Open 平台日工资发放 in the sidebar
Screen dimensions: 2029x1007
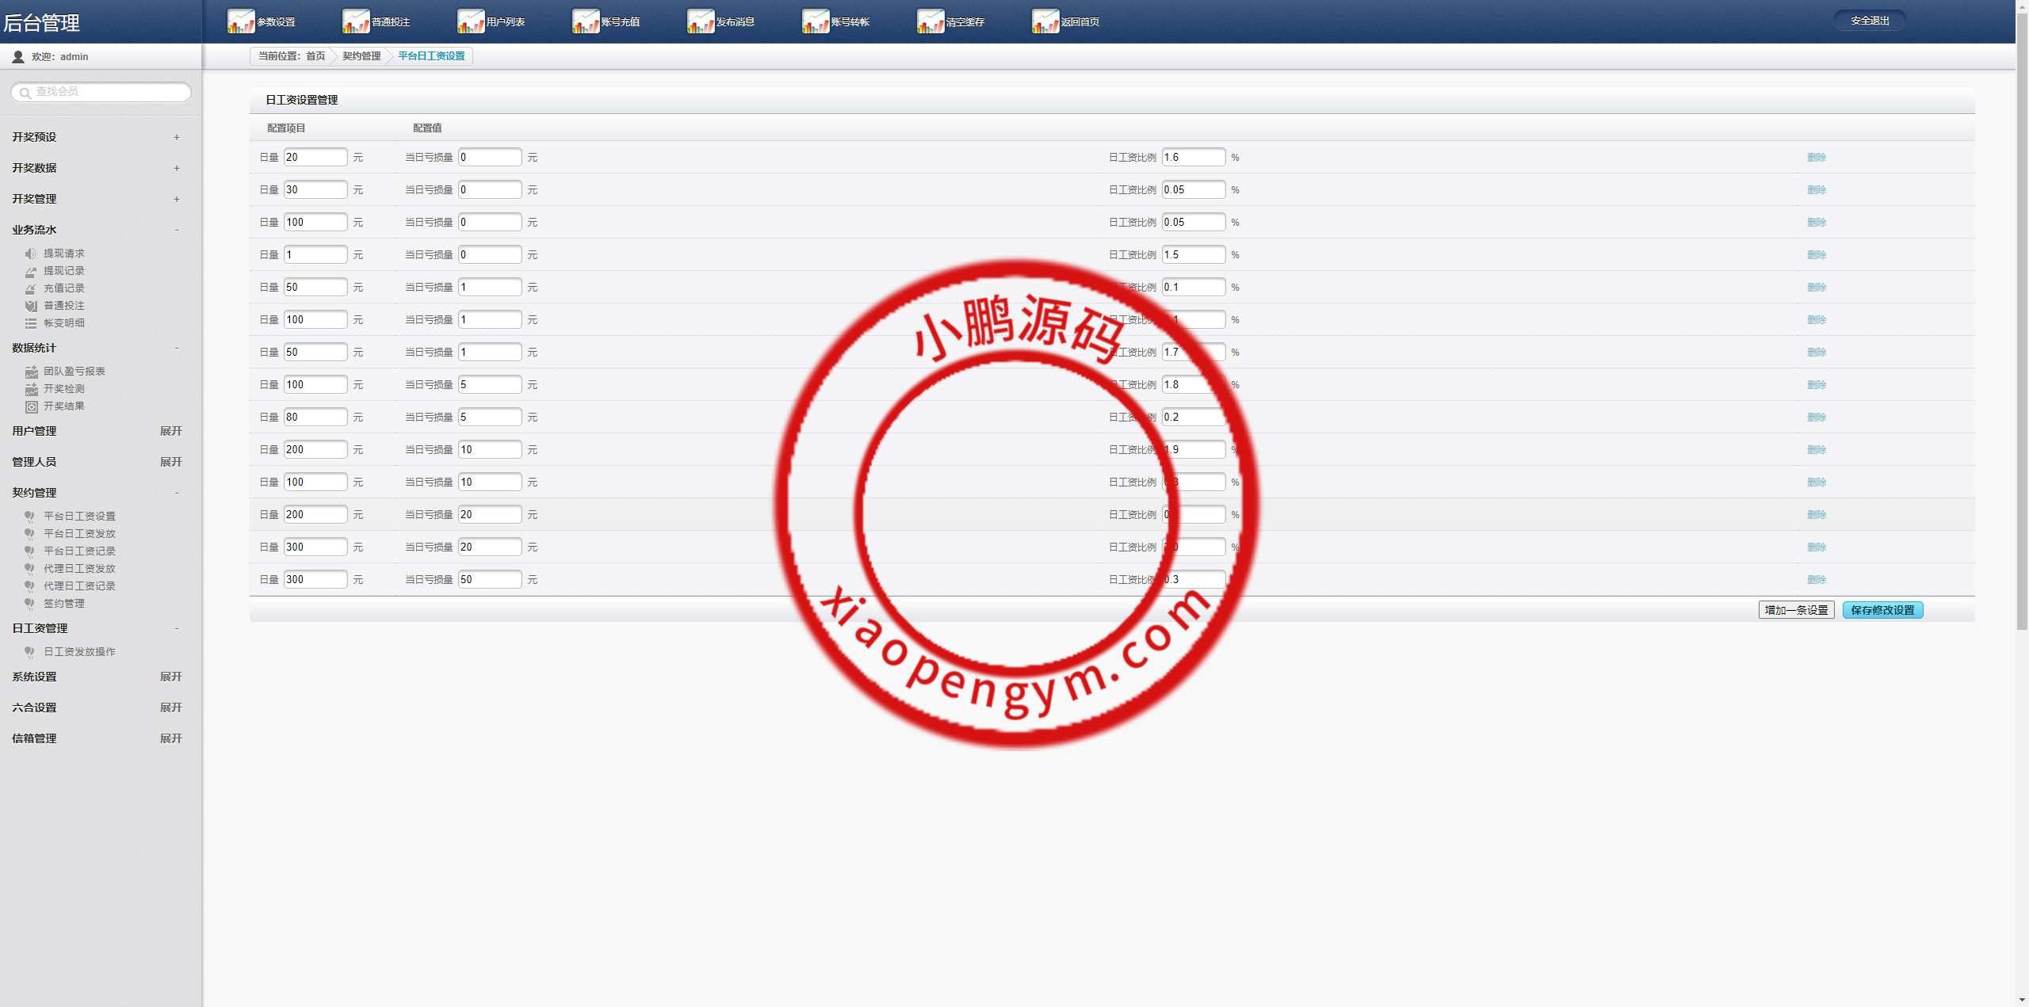(x=79, y=534)
